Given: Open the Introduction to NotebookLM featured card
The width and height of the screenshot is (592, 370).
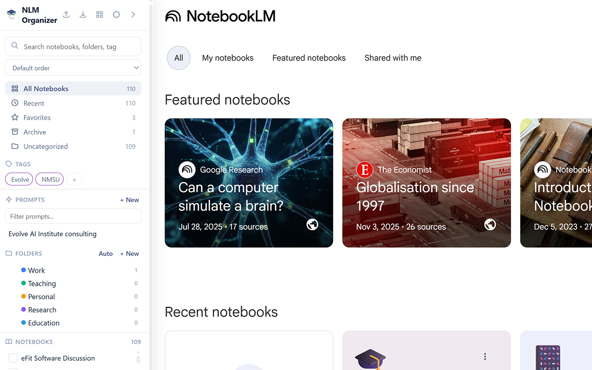Looking at the screenshot, I should pyautogui.click(x=556, y=183).
